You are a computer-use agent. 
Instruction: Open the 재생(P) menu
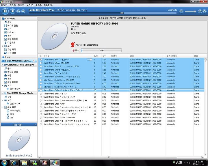click(21, 5)
